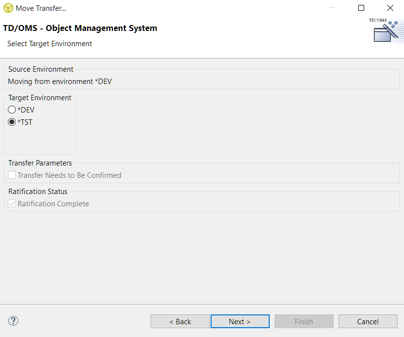This screenshot has height=337, width=404.
Task: Proceed with the Next > button
Action: point(240,321)
